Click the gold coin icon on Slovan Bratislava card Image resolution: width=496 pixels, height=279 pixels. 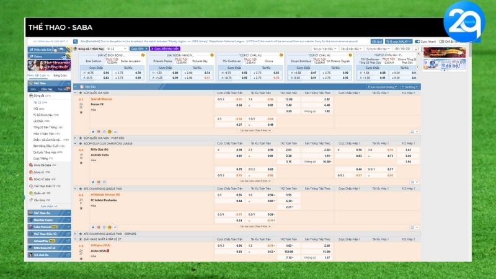(x=350, y=55)
